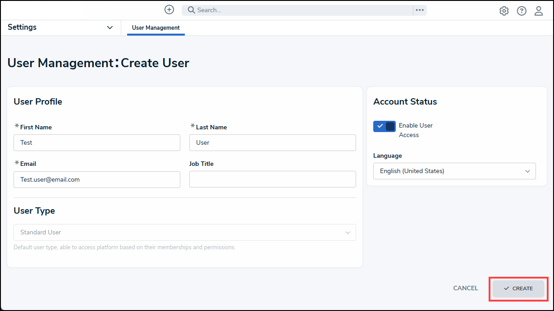The height and width of the screenshot is (311, 554).
Task: Open the Language dropdown
Action: coord(454,171)
